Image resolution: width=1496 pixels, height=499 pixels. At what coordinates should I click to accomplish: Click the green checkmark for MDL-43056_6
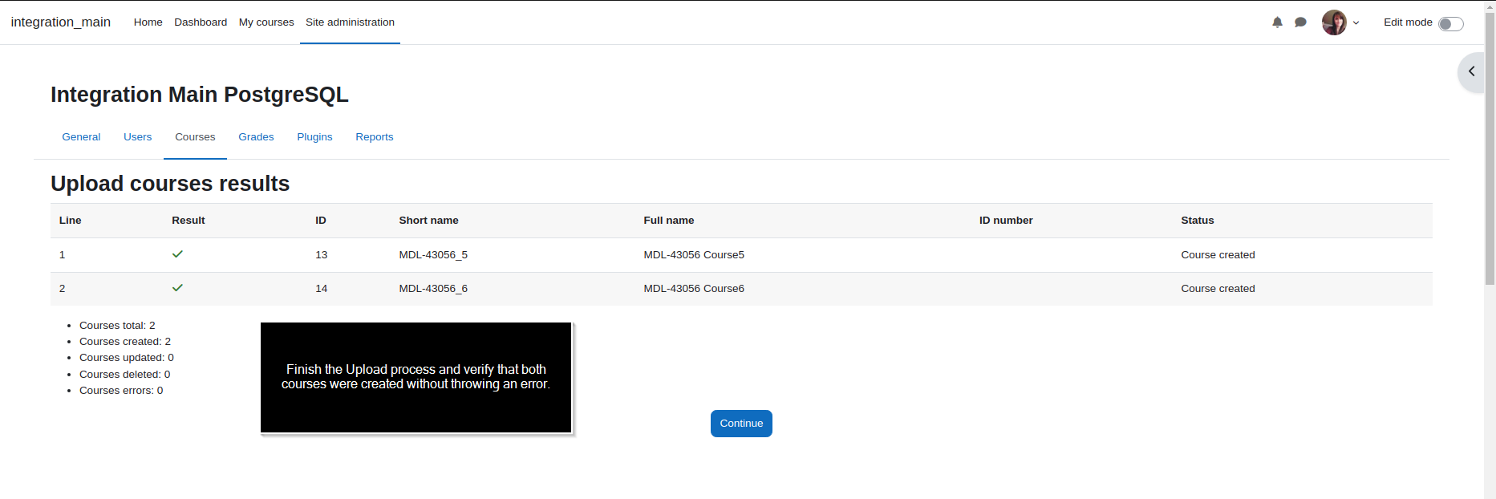[177, 288]
